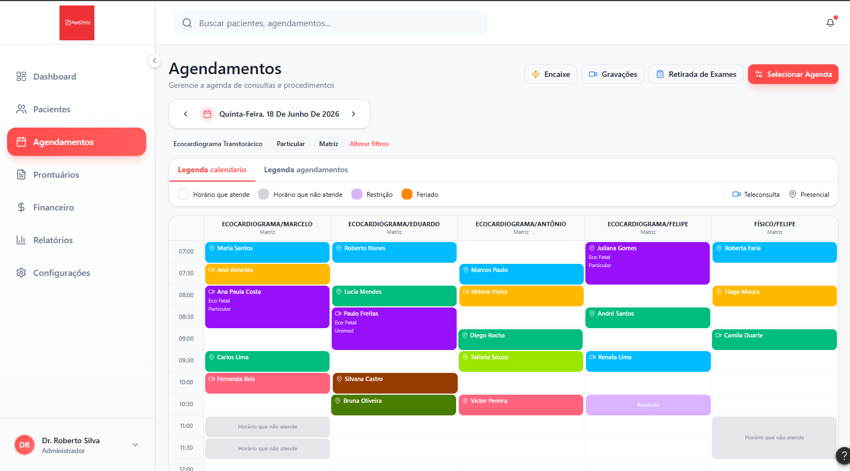Open Diego Rocha appointment block
Screen dimensions: 850x471
(x=520, y=340)
